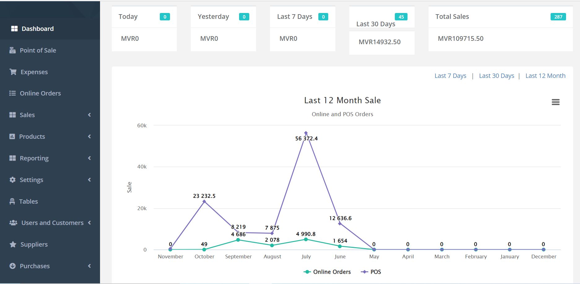Click the Suppliers star icon

click(13, 244)
